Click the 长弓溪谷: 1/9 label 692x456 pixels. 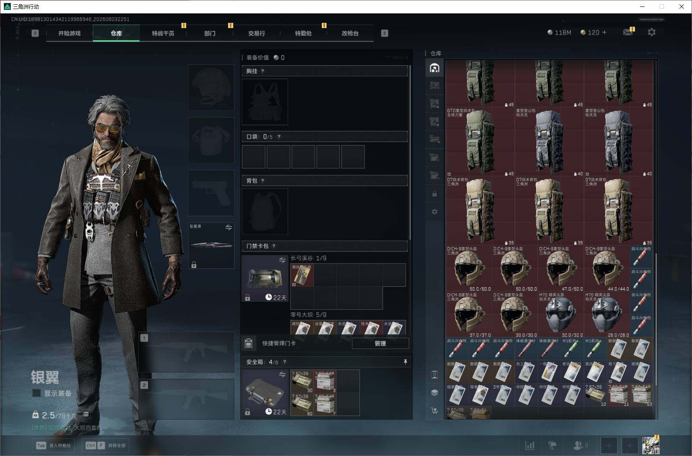308,258
